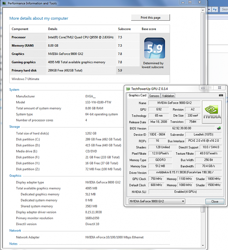
Task: Click the Primary monitor resolution value 1680x1050
Action: point(92,218)
